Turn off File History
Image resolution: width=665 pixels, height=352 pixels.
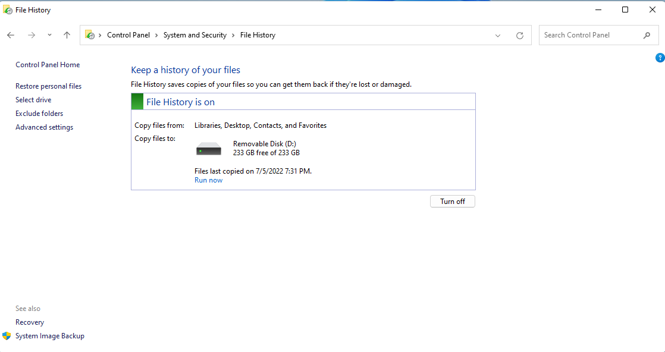[x=452, y=202]
